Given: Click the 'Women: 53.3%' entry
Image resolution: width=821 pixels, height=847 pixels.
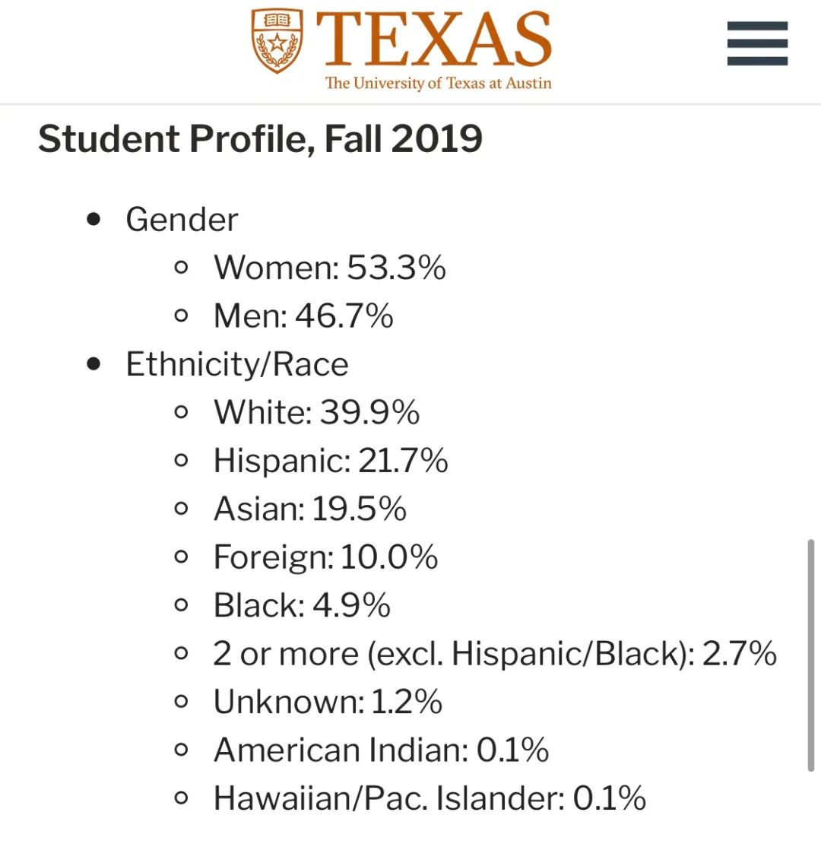Looking at the screenshot, I should coord(329,268).
